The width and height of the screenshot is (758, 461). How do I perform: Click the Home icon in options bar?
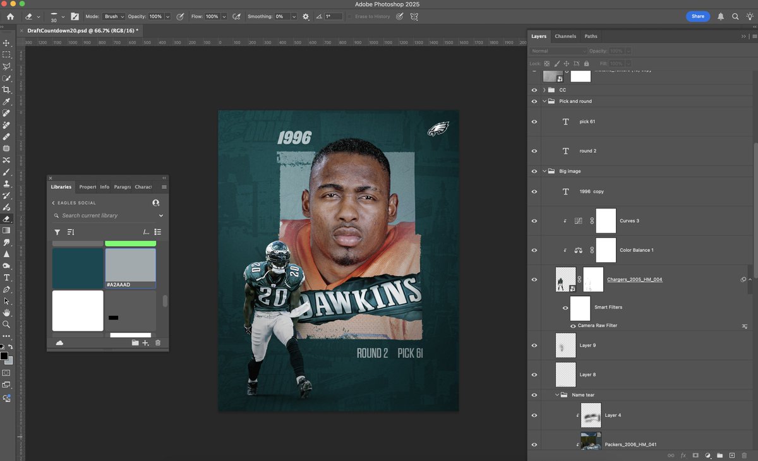coord(10,16)
